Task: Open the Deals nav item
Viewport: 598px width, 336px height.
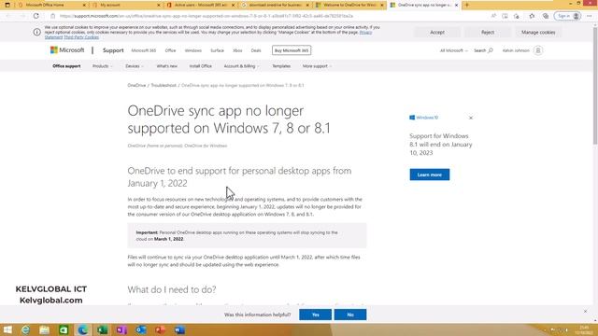Action: (x=256, y=50)
